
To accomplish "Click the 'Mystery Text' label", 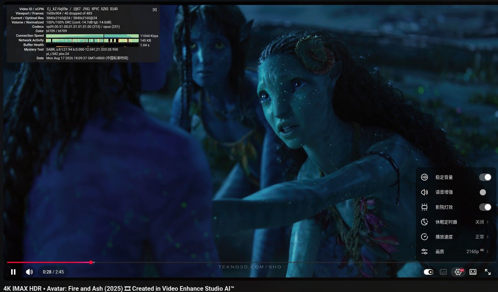I will (34, 49).
